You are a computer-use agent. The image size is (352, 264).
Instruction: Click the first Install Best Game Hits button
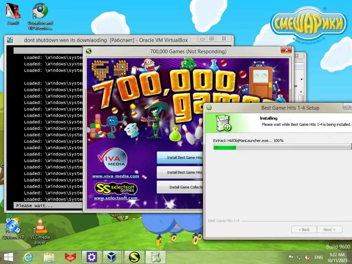pos(180,157)
